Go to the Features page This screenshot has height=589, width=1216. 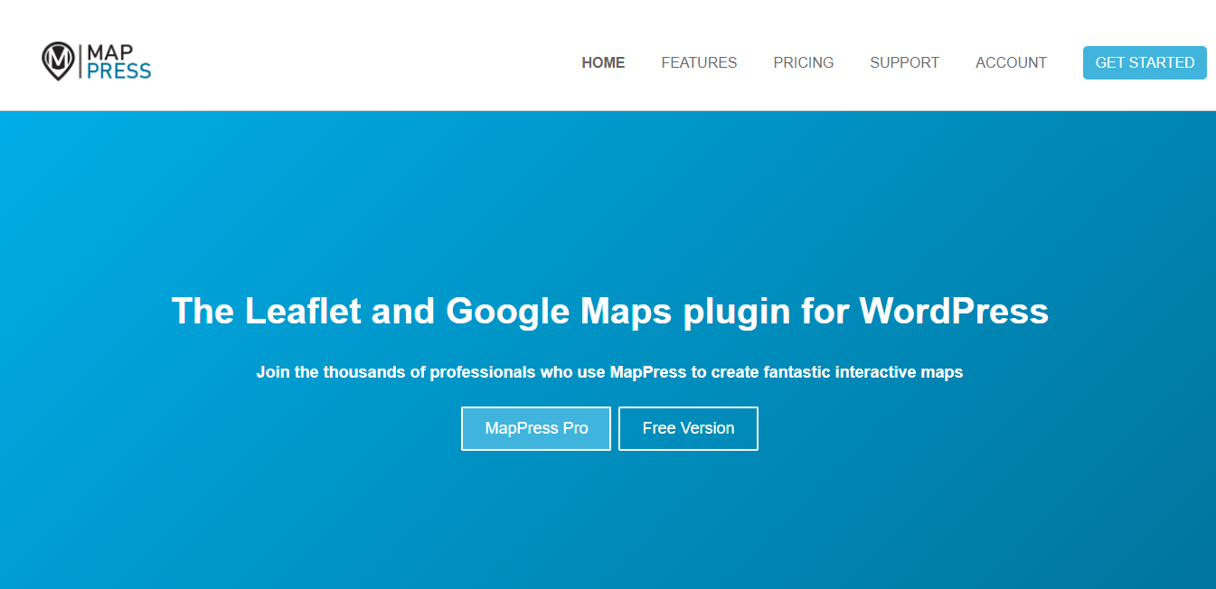(699, 63)
